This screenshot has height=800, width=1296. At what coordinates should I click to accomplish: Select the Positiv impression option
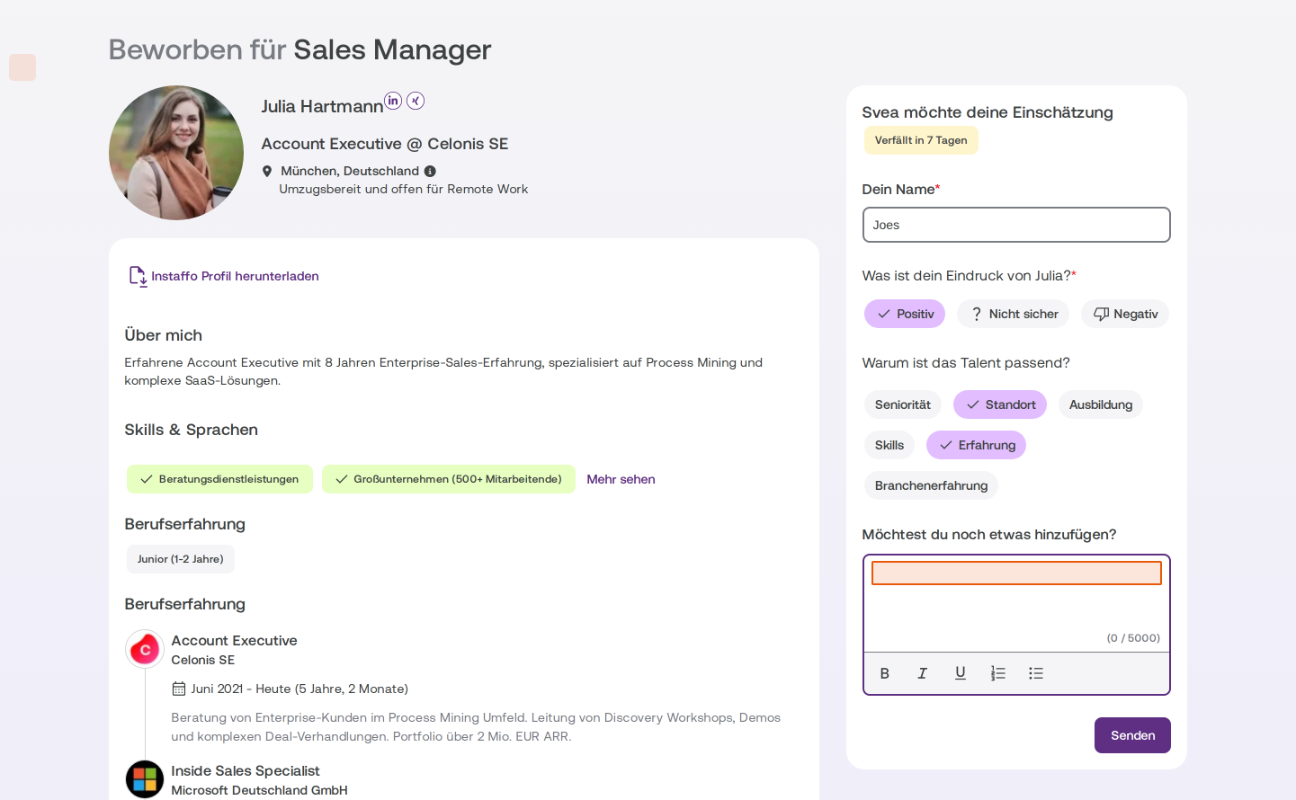(x=905, y=314)
